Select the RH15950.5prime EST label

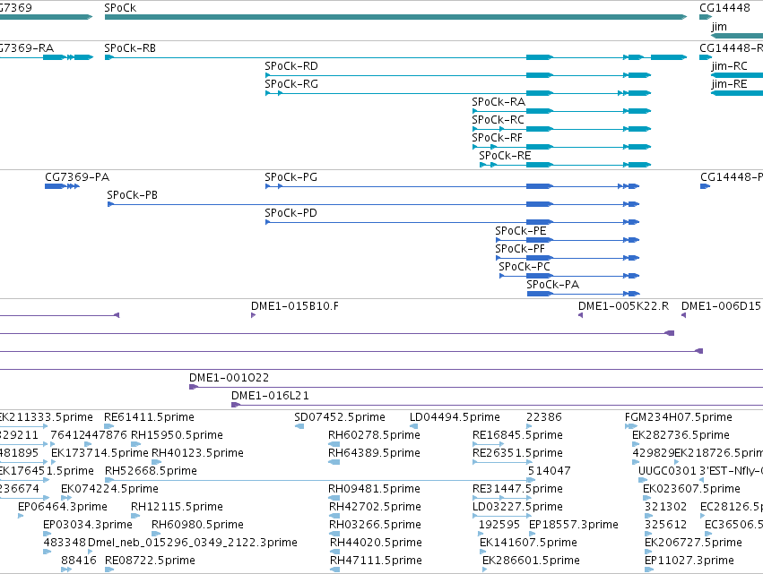point(178,435)
